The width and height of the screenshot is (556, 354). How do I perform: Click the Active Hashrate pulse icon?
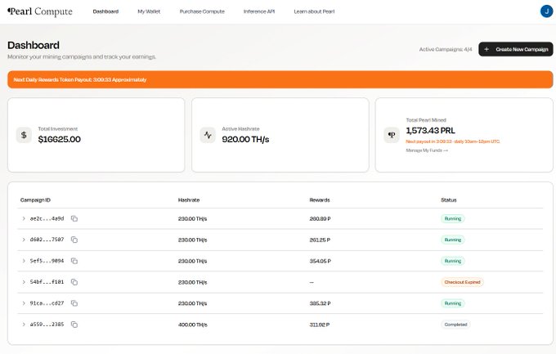[208, 135]
